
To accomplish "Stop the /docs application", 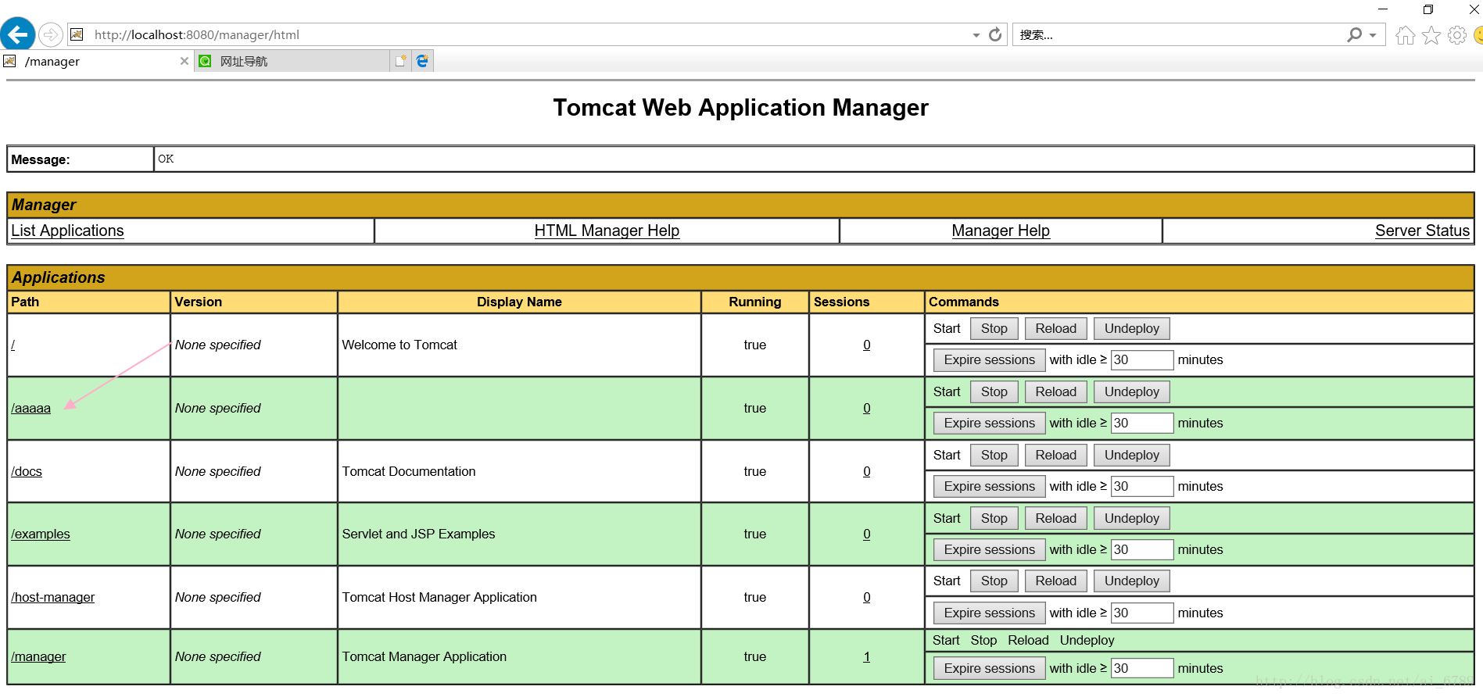I will 994,456.
